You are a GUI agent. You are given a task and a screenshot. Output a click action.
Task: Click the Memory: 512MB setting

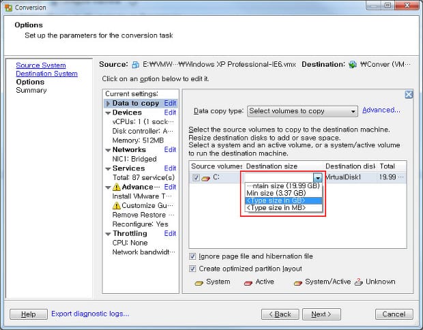(138, 140)
